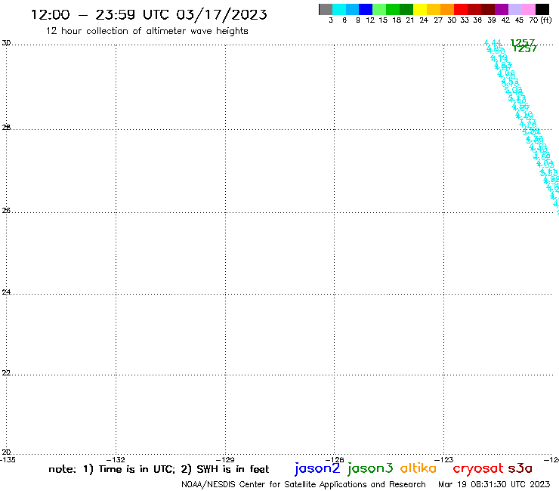Click the pink swatch near the 70 label
The width and height of the screenshot is (559, 491).
529,10
